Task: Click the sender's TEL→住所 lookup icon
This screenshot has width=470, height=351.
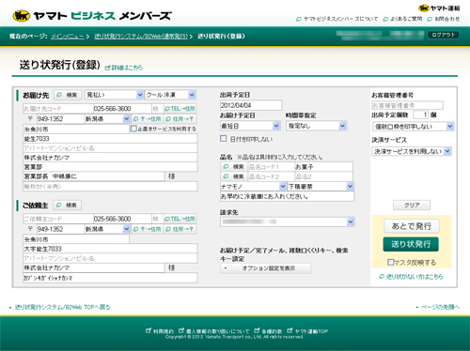Action: (x=180, y=219)
